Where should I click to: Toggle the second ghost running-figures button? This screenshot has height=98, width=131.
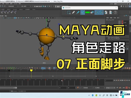tap(101, 12)
